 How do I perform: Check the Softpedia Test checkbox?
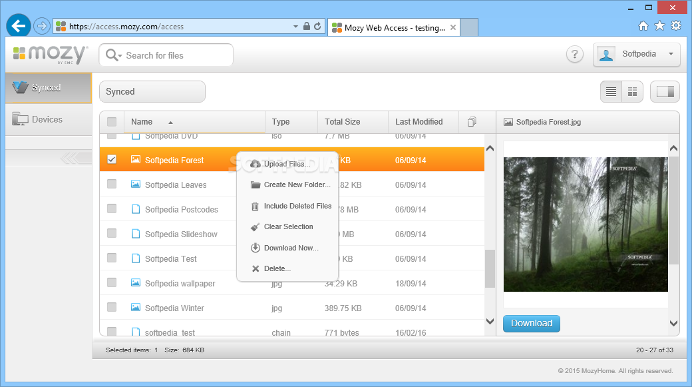pos(112,258)
